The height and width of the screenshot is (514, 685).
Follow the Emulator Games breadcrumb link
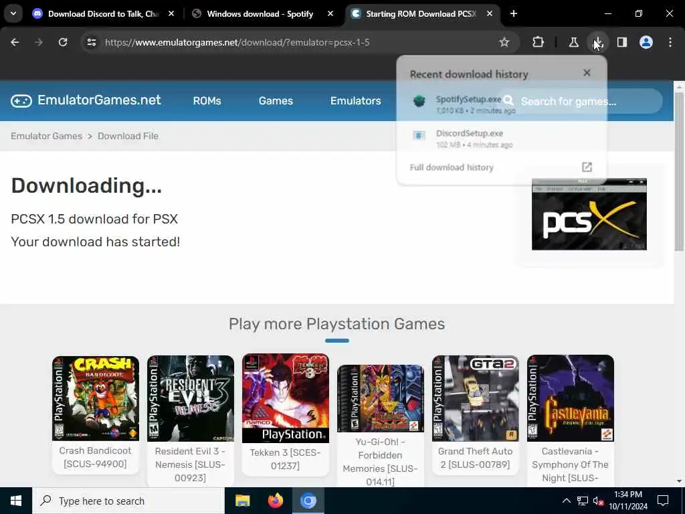coord(47,136)
